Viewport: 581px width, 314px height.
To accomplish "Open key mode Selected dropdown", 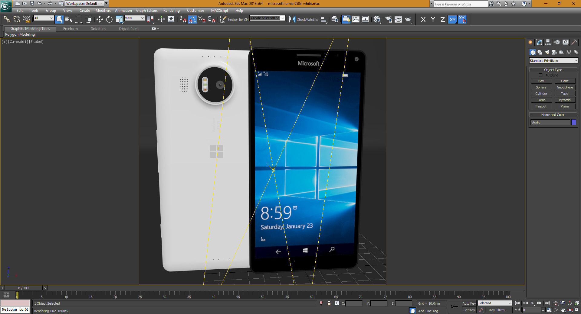I will [495, 303].
